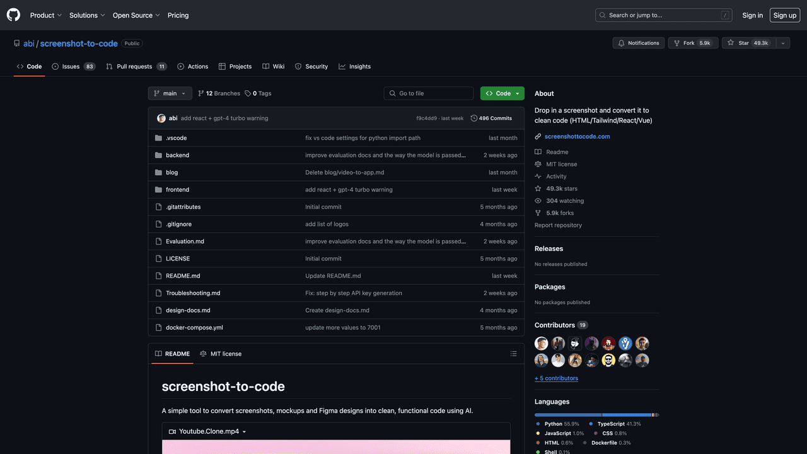
Task: Click the search magnifier icon in header
Action: click(603, 15)
